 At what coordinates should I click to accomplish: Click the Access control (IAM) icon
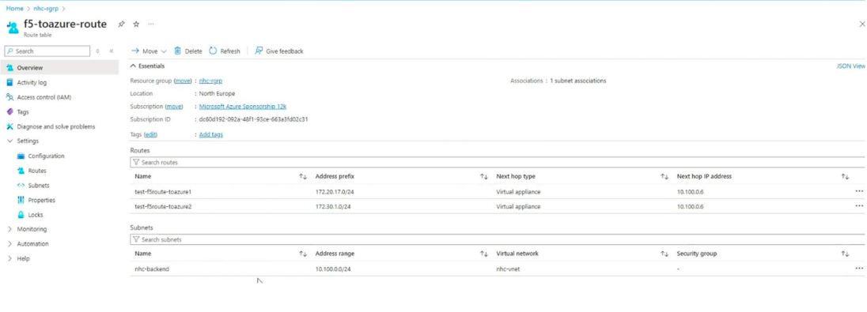[x=9, y=97]
